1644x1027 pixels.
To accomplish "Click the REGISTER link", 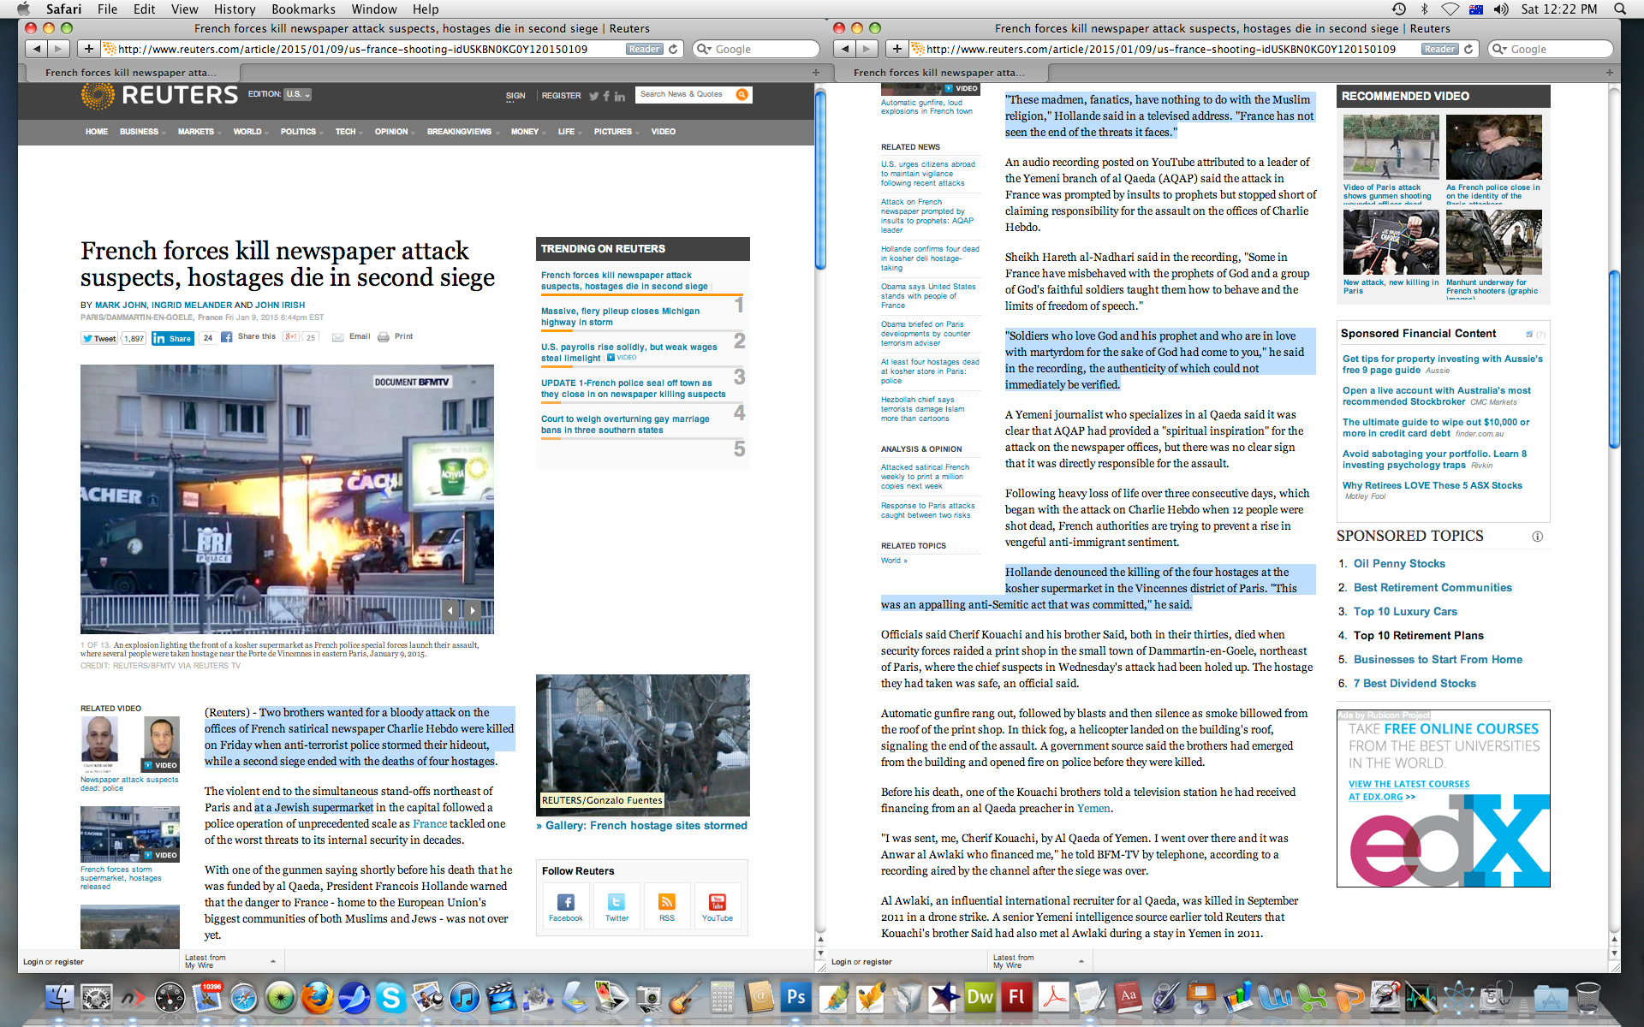I will (561, 96).
